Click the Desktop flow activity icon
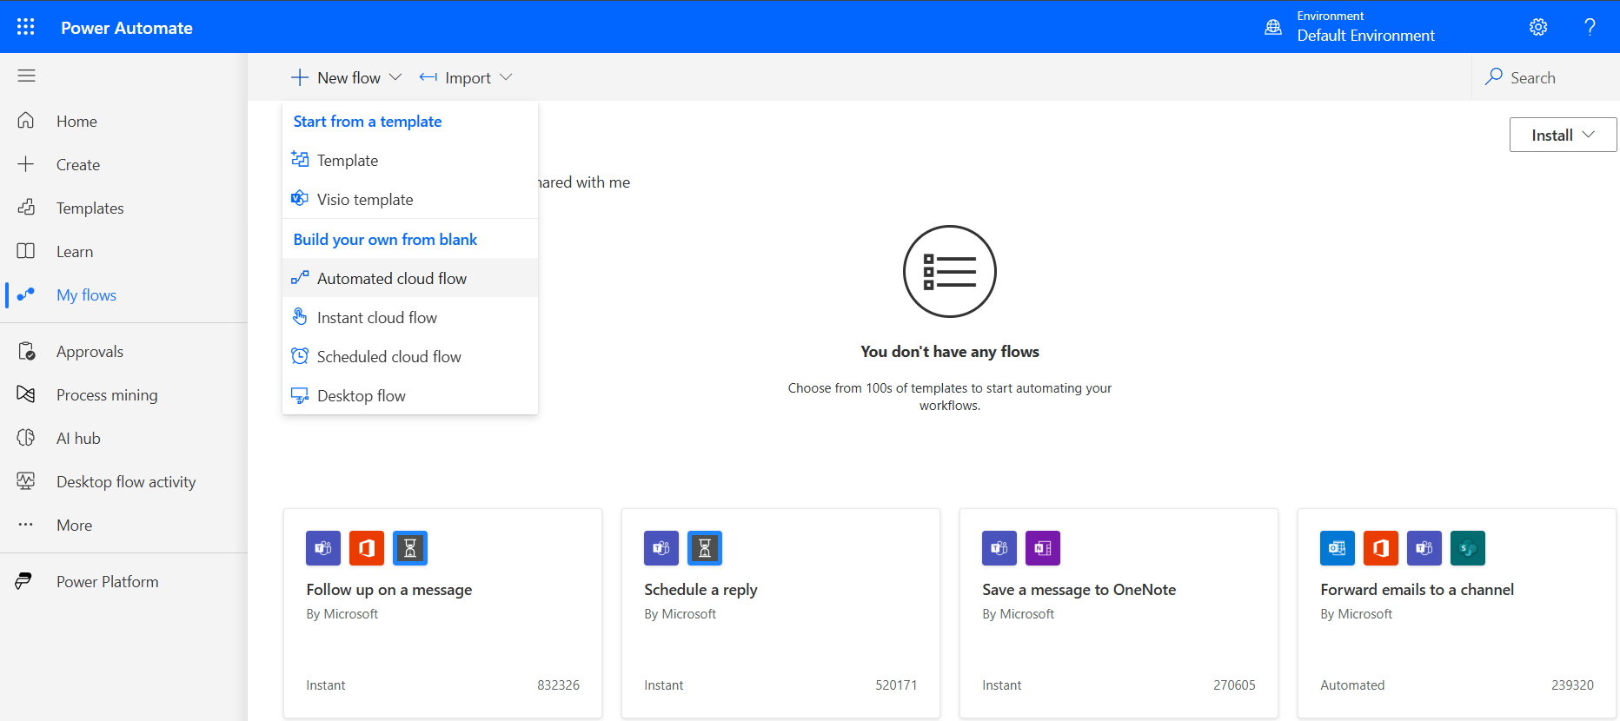Image resolution: width=1620 pixels, height=721 pixels. pos(26,481)
